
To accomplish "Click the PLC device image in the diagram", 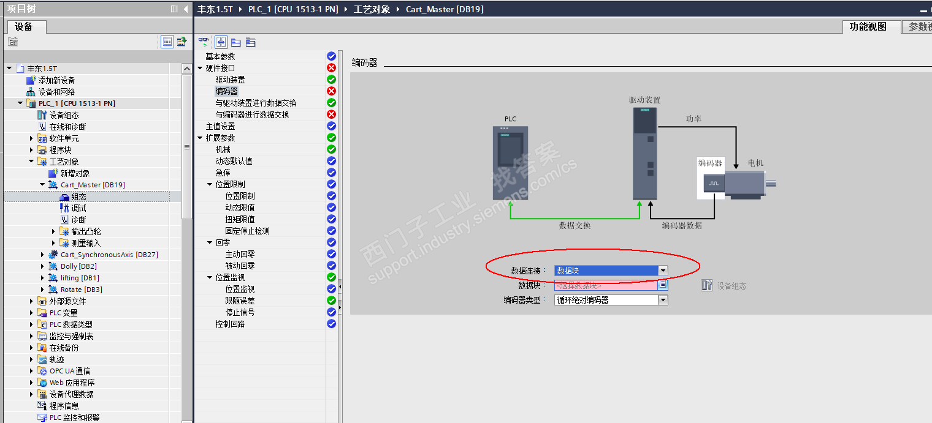I will point(510,162).
